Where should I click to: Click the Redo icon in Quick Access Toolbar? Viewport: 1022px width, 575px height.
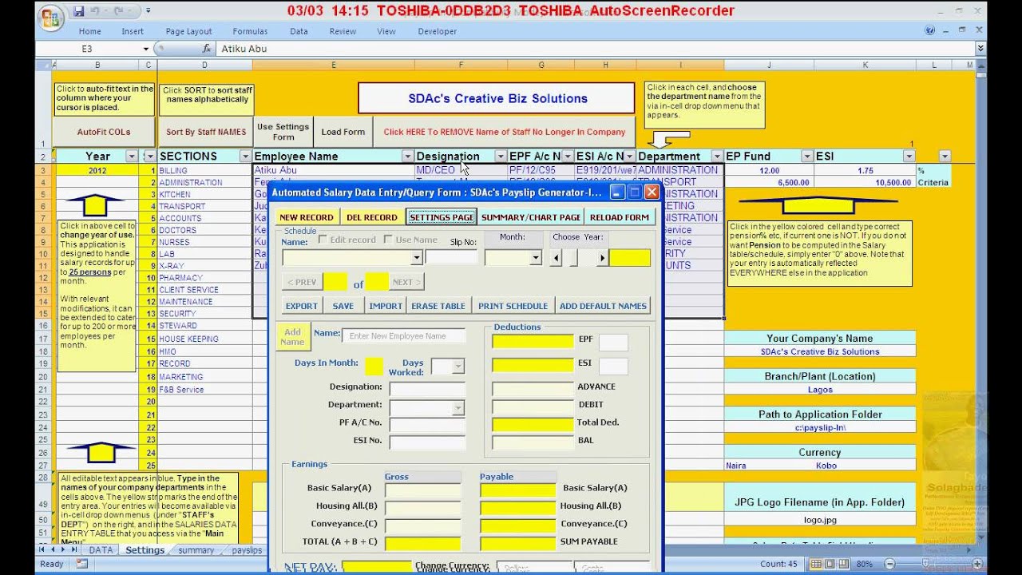click(x=120, y=11)
